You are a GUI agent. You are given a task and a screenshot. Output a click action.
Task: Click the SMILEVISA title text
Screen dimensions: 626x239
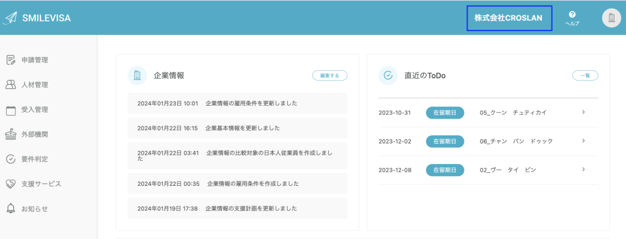(46, 18)
